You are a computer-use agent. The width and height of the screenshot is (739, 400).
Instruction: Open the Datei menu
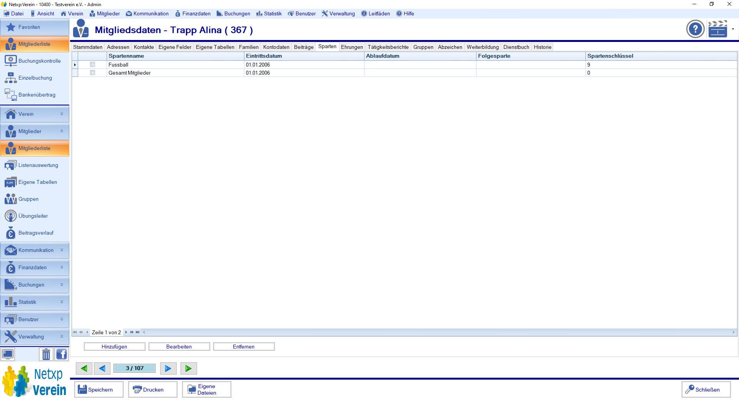pos(14,13)
